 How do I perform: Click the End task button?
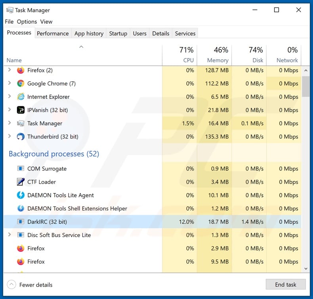[286, 284]
